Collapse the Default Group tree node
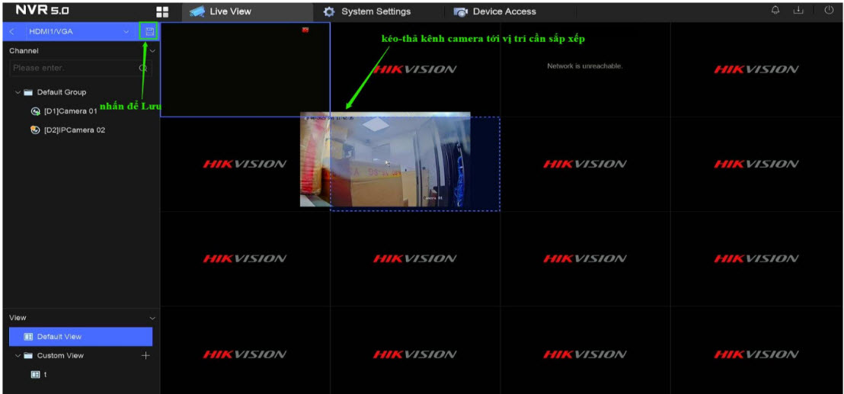Screen dimensions: 844x394 [18, 92]
